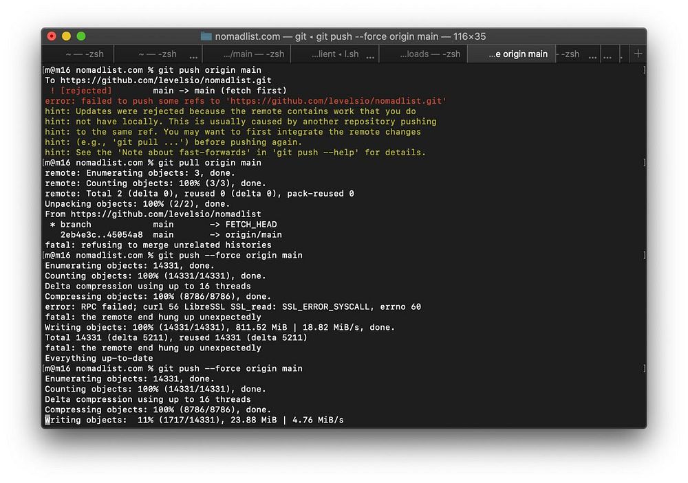This screenshot has height=483, width=688.
Task: Click the 'error: RPC failed; curl 56' line
Action: tap(233, 307)
